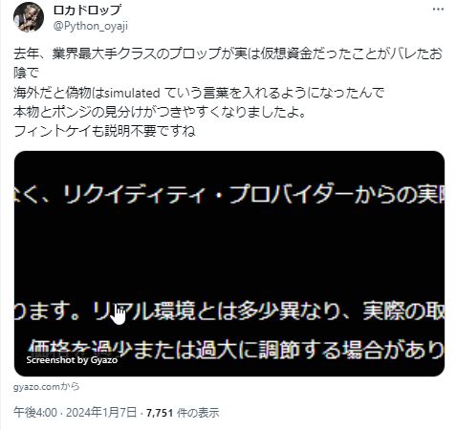Click the tweet line 本物とポンジの見分け

click(x=160, y=112)
